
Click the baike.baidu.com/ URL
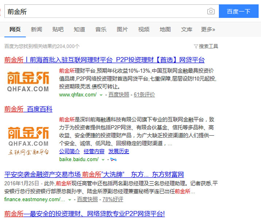pyautogui.click(x=79, y=159)
